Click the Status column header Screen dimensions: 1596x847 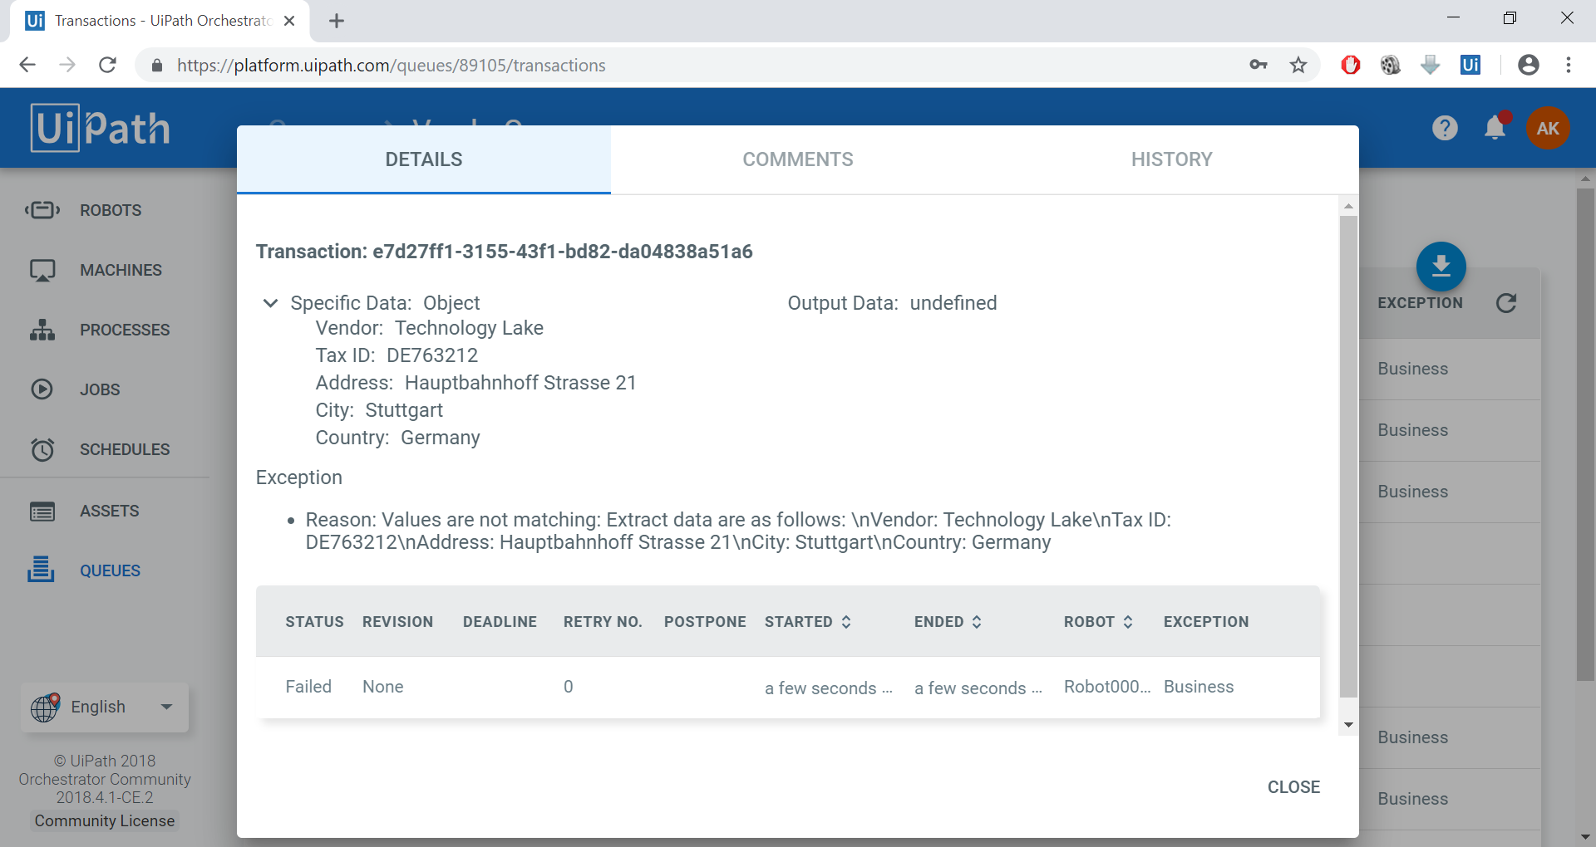pyautogui.click(x=314, y=622)
